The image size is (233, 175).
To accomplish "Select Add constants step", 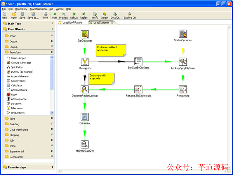I will [17, 90].
